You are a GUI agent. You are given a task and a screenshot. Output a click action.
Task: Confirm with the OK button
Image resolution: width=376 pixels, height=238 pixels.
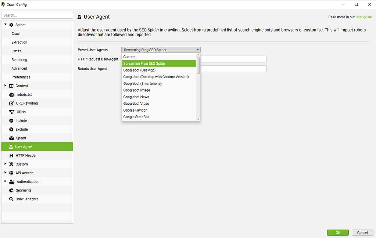[x=338, y=232]
